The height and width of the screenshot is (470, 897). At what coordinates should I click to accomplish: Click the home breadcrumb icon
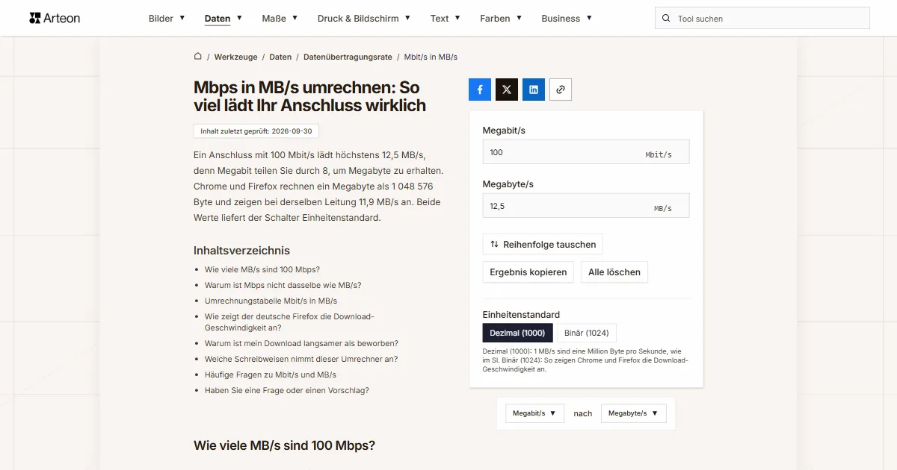(198, 57)
